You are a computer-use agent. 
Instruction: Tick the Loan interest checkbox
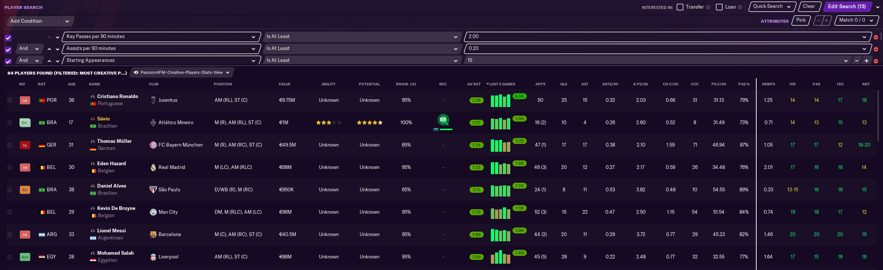[x=719, y=7]
